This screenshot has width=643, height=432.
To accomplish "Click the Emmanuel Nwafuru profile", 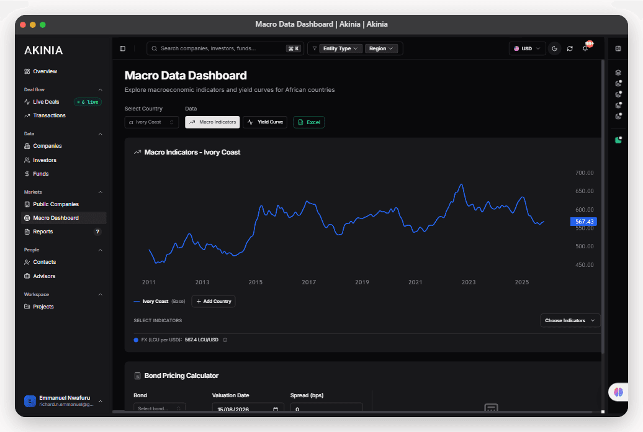I will 63,401.
